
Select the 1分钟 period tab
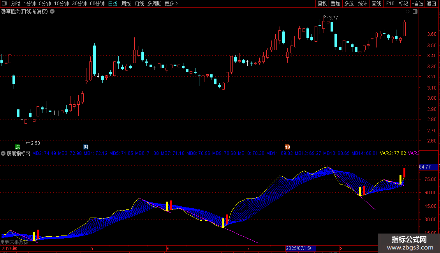(x=30, y=4)
